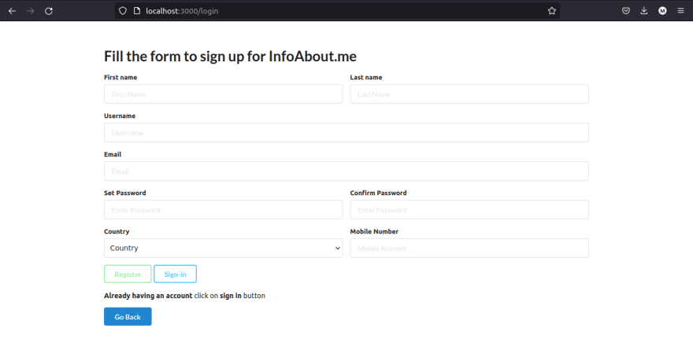Screen dimensions: 693x354
Task: Click into the Email field
Action: click(x=346, y=171)
